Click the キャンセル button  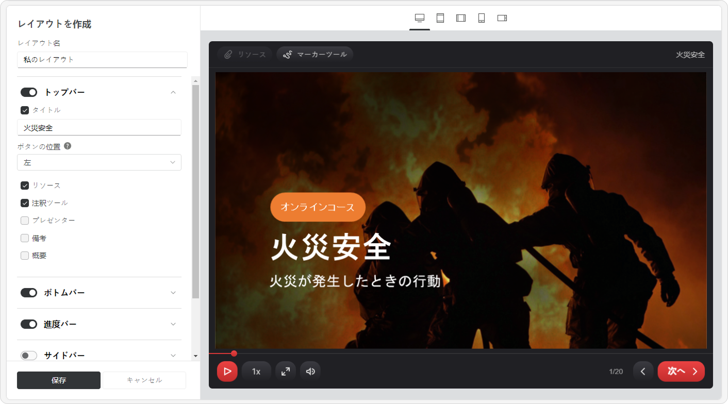(x=144, y=380)
